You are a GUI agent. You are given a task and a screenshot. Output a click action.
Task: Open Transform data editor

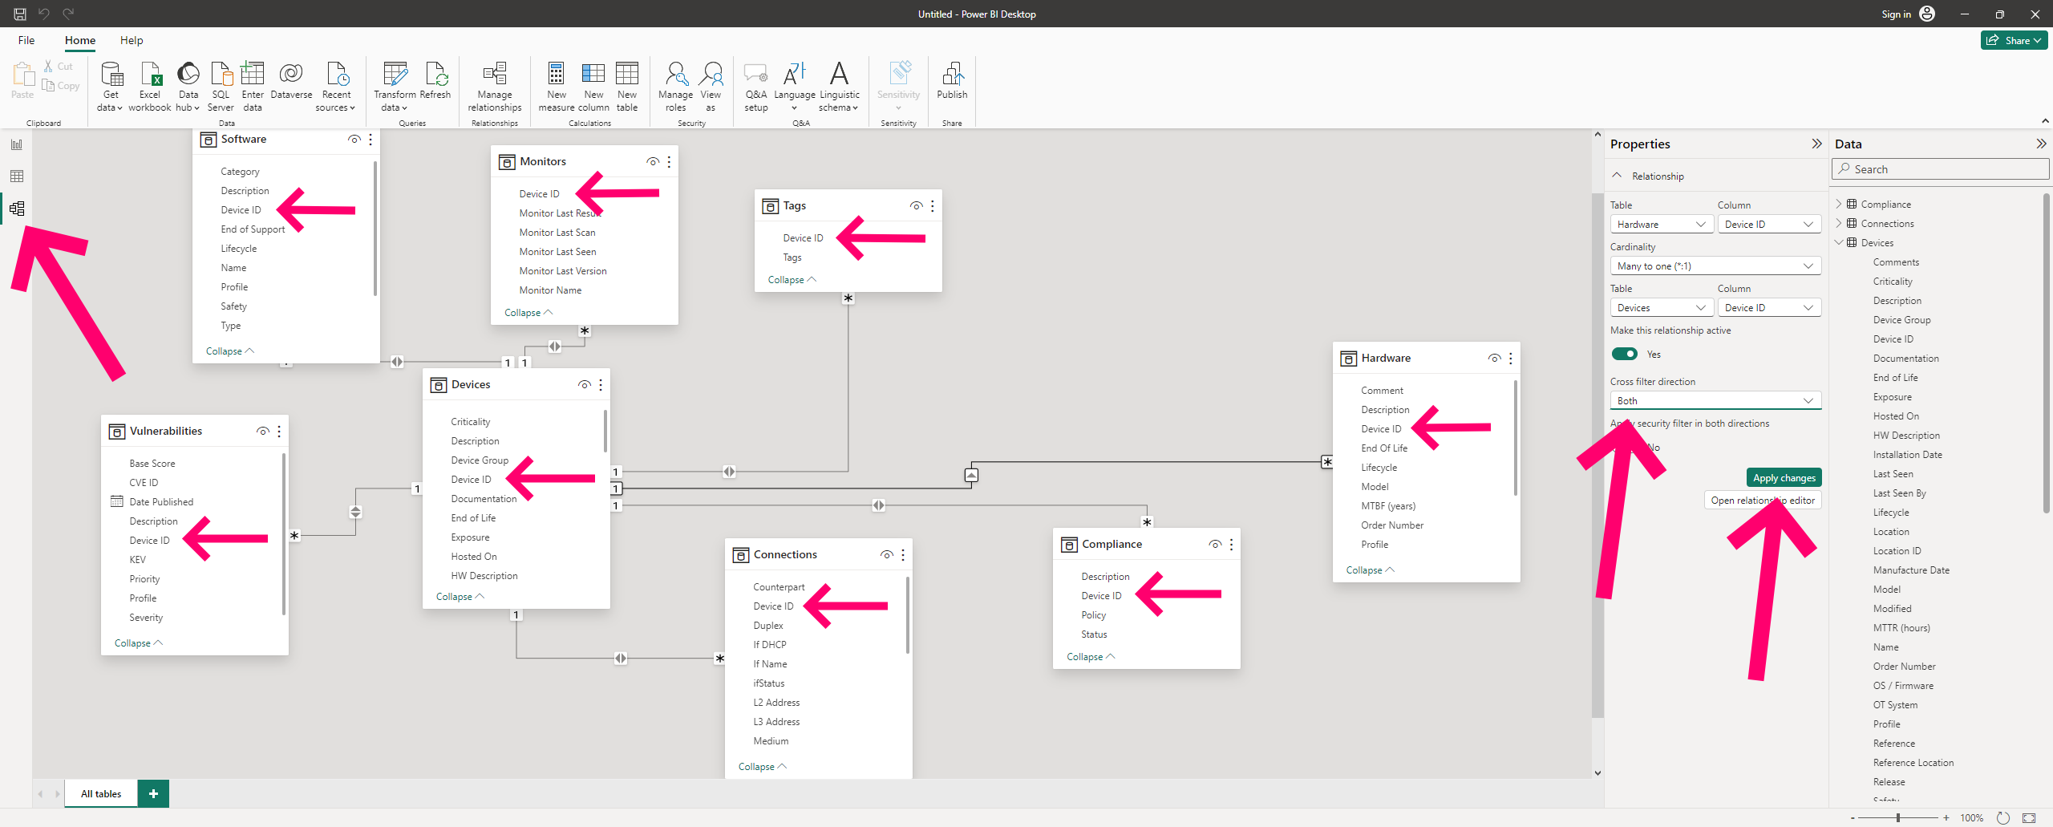tap(395, 87)
